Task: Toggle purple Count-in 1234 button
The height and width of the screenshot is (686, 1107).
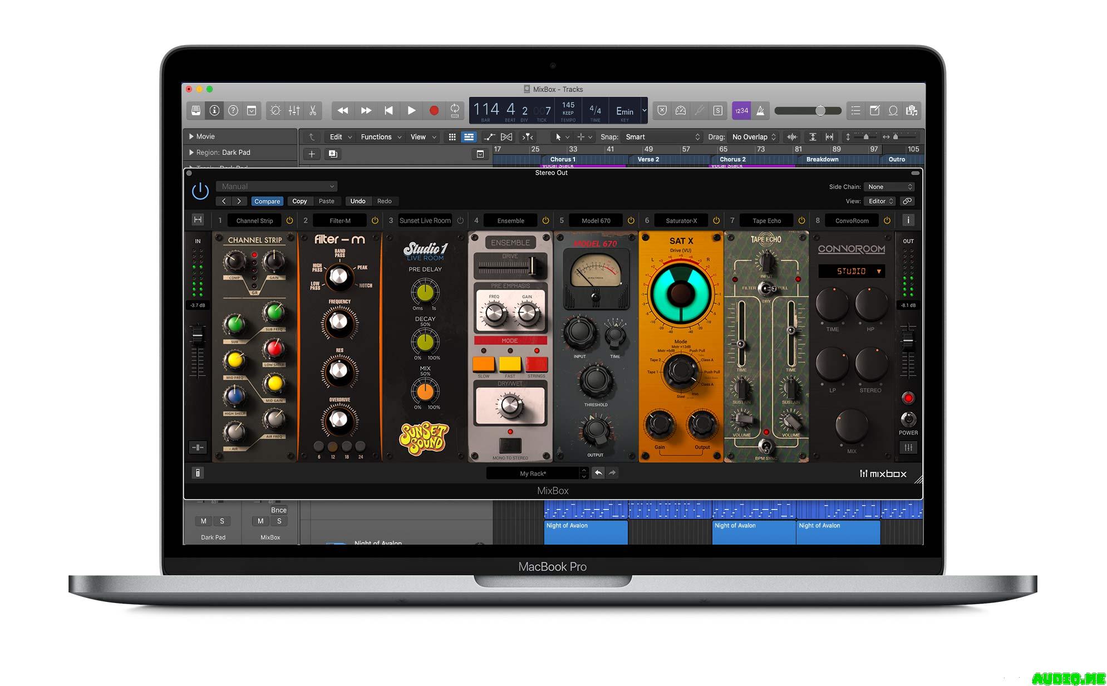Action: click(741, 110)
